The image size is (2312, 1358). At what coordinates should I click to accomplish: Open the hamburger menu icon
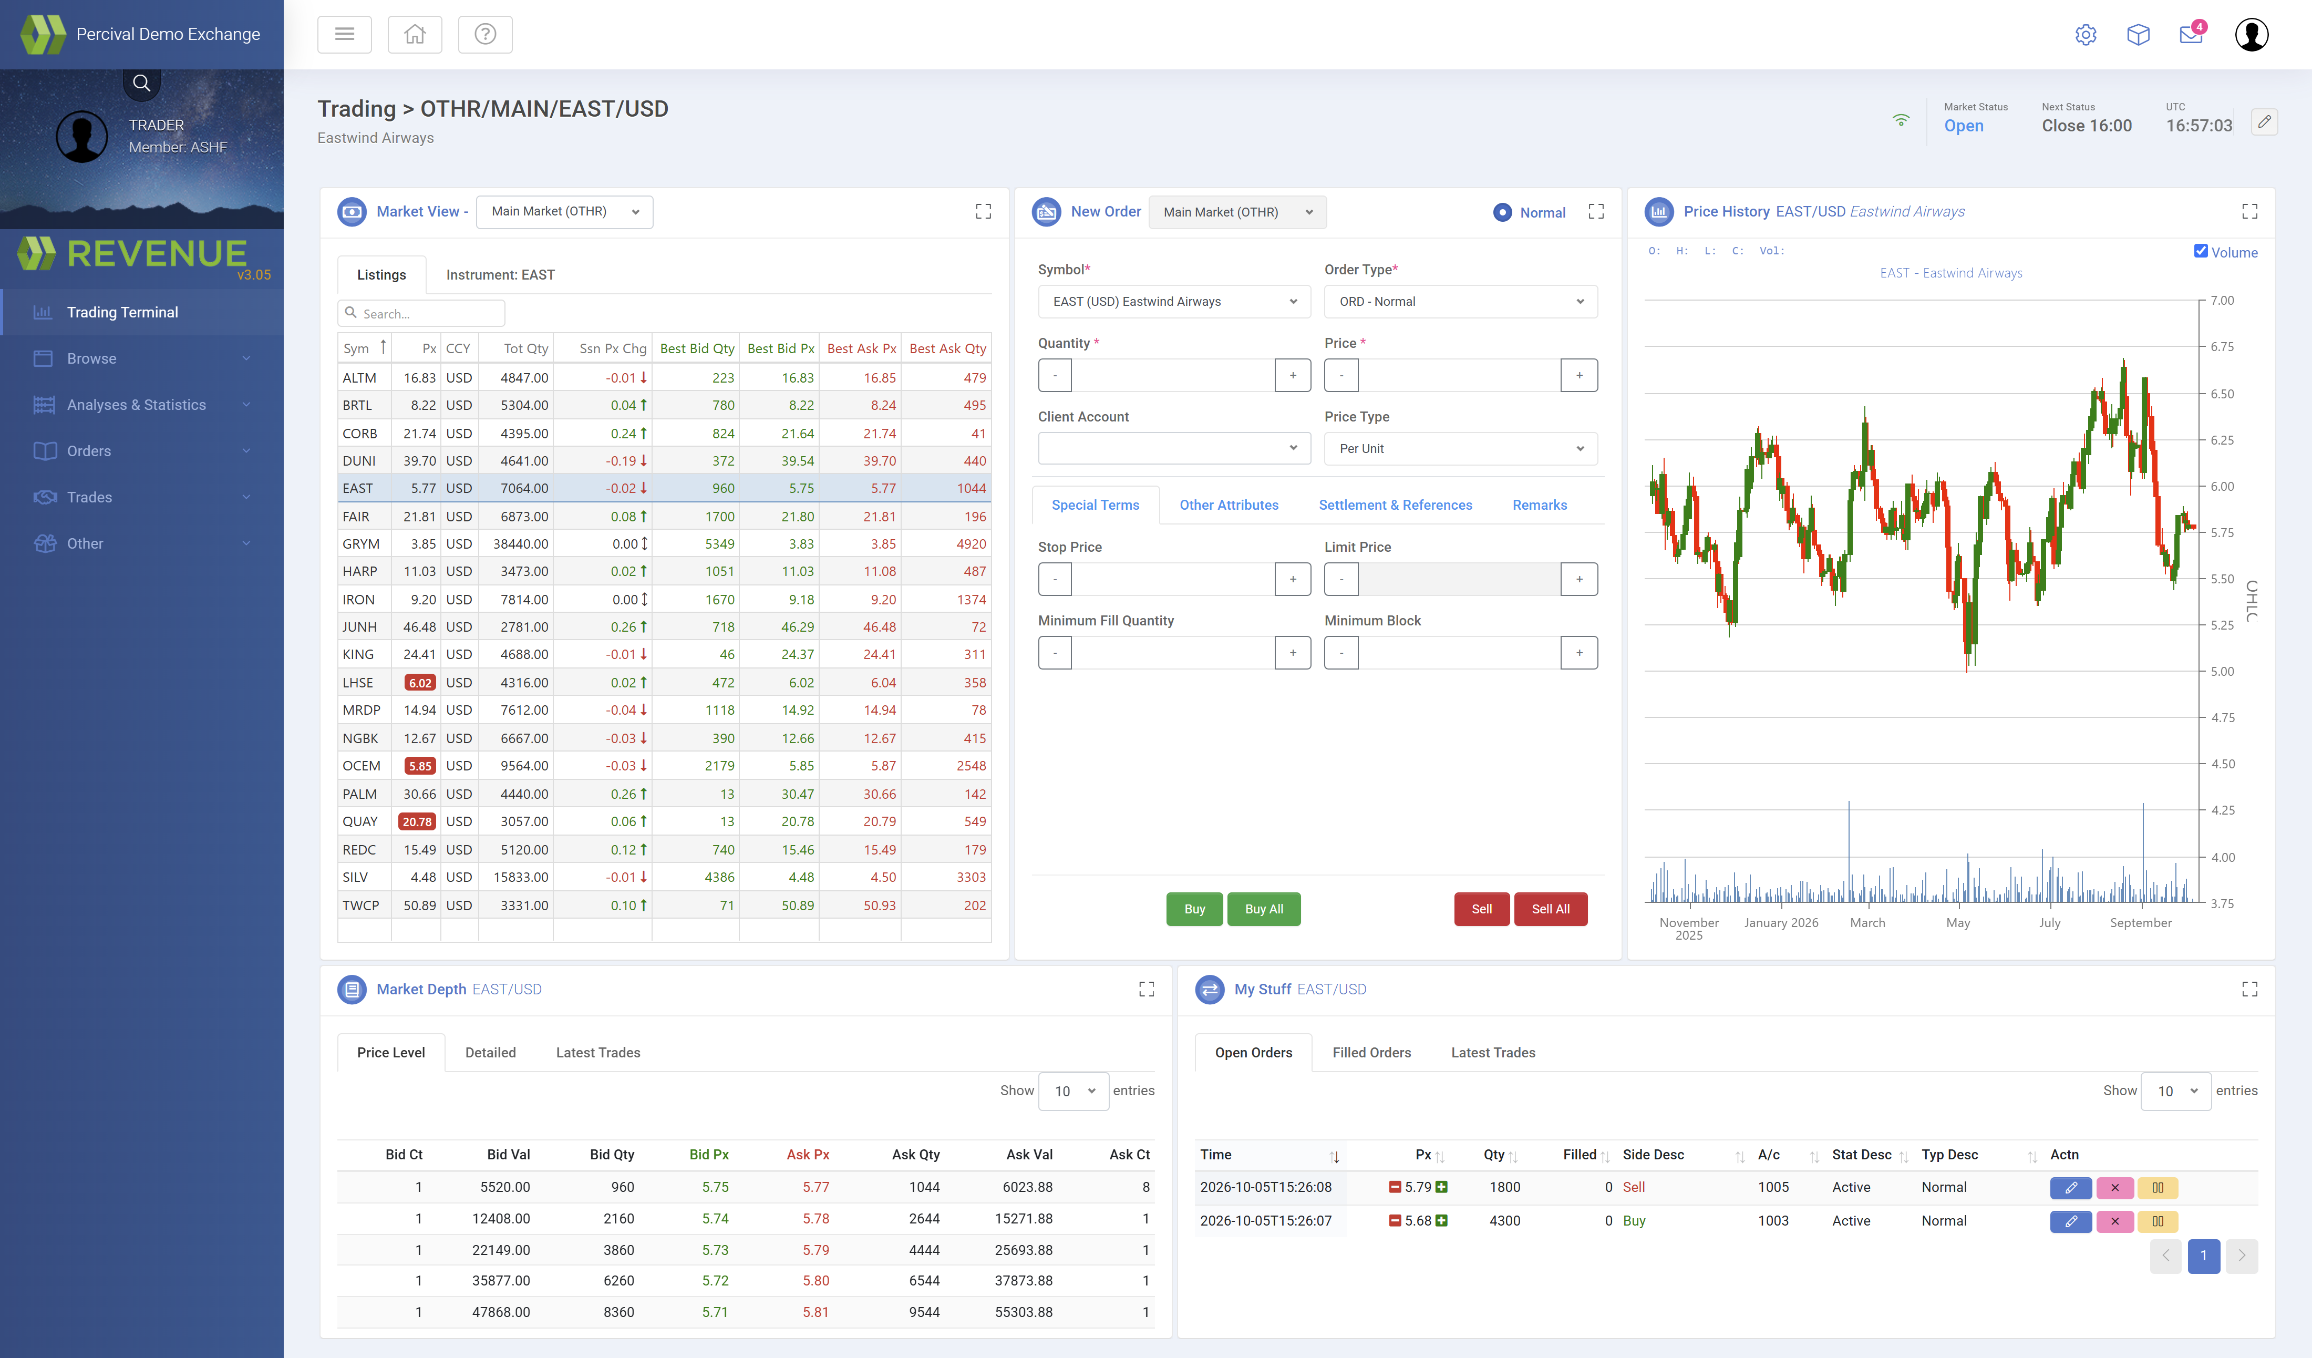coord(344,34)
